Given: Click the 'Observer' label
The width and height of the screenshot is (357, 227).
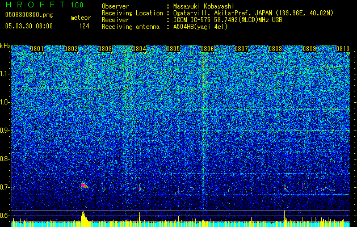Looking at the screenshot, I should (115, 6).
